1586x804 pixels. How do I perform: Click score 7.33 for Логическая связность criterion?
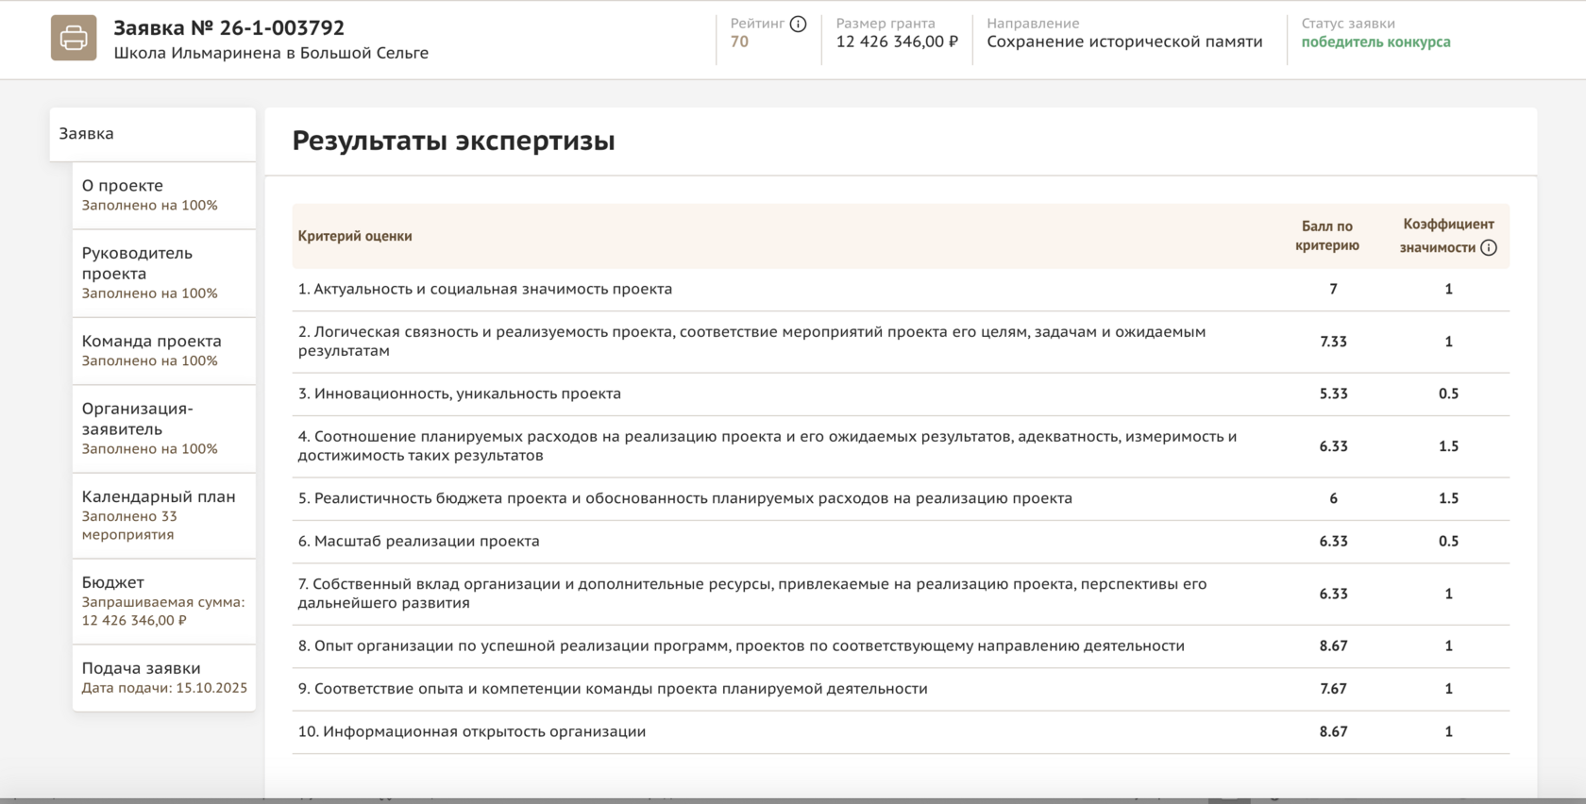pos(1333,342)
